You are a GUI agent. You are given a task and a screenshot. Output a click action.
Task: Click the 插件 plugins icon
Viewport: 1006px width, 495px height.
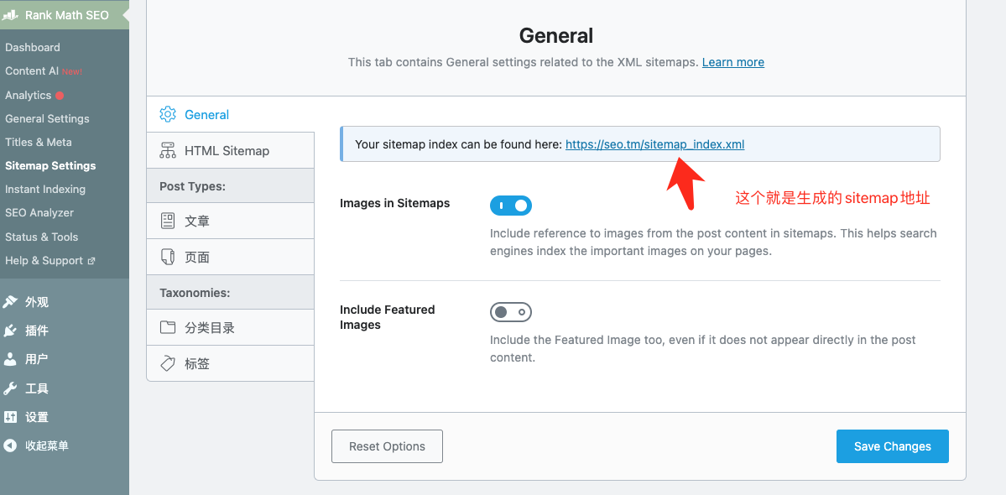pos(10,331)
